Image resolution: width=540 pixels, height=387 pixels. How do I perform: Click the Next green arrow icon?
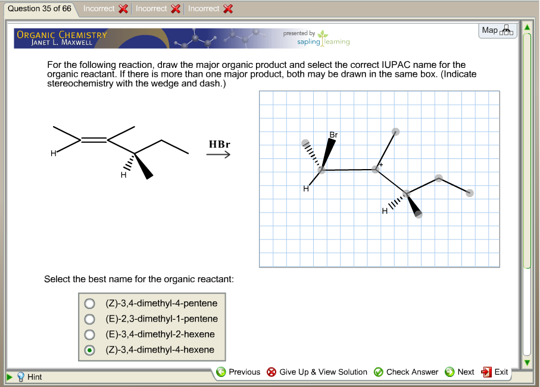pyautogui.click(x=450, y=372)
